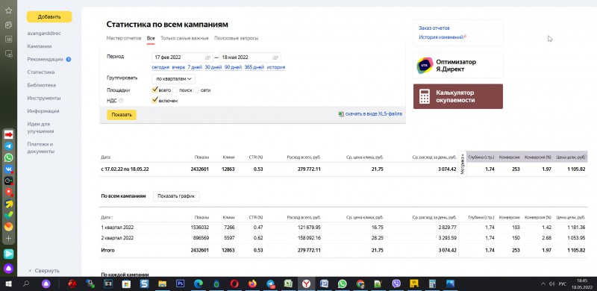Viewport: 597px width, 291px height.
Task: Open Рекомендации in the left menu
Action: (45, 59)
